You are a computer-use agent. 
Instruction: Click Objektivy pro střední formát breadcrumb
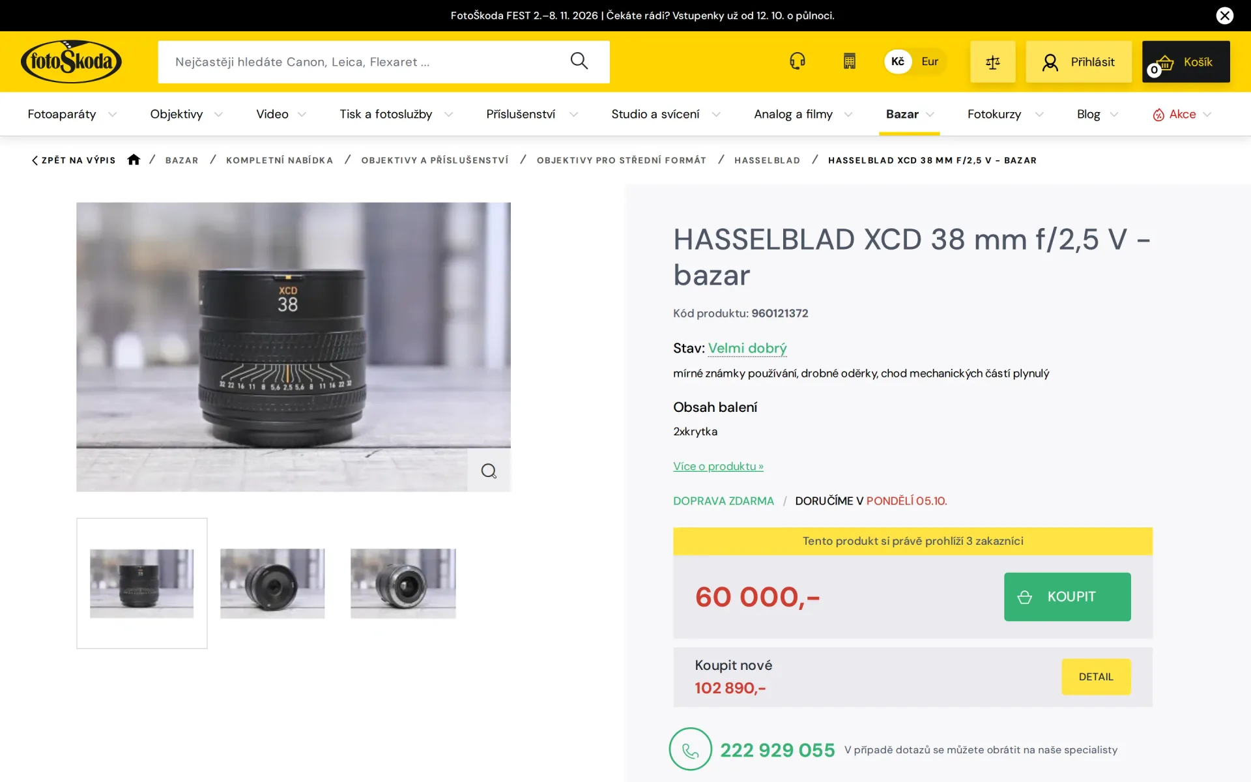click(622, 160)
